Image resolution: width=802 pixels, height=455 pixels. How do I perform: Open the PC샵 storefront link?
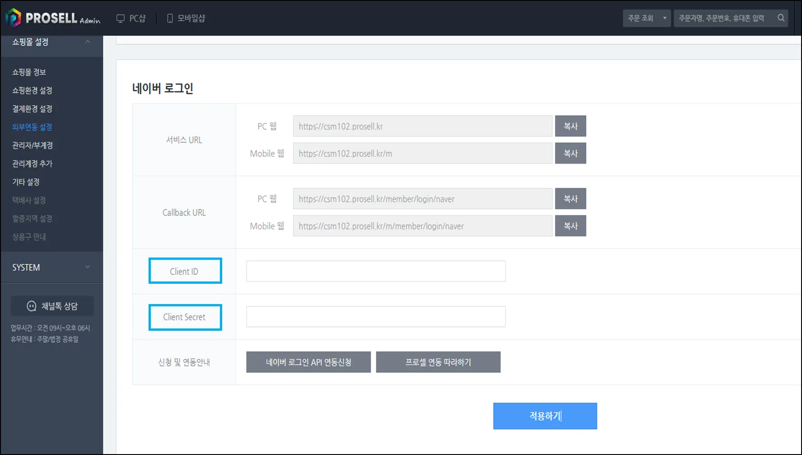tap(131, 18)
